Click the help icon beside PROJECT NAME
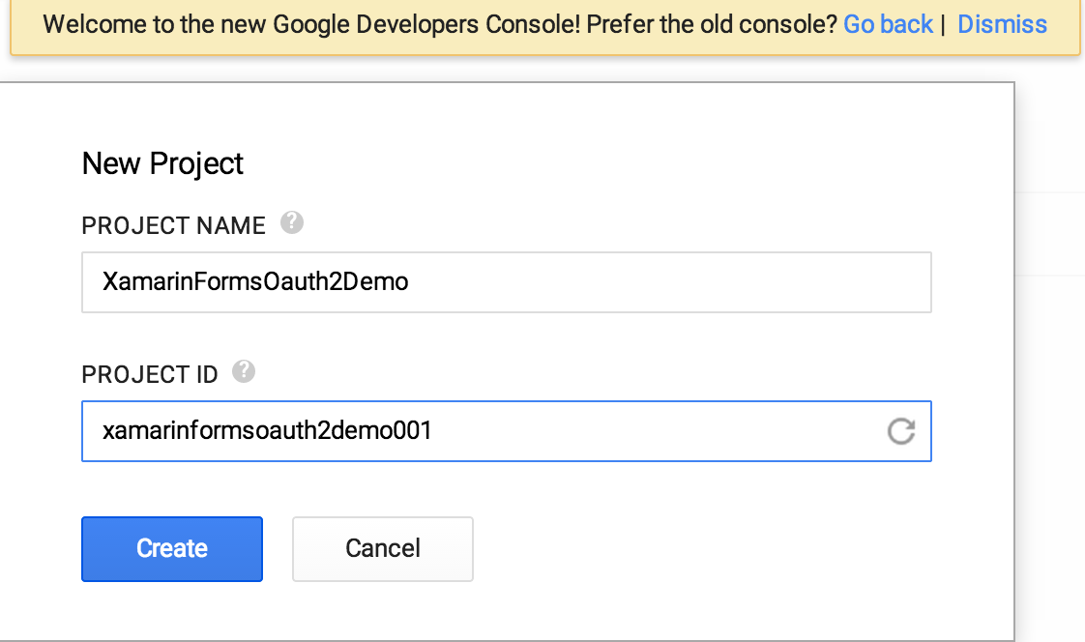This screenshot has width=1085, height=642. pos(291,223)
